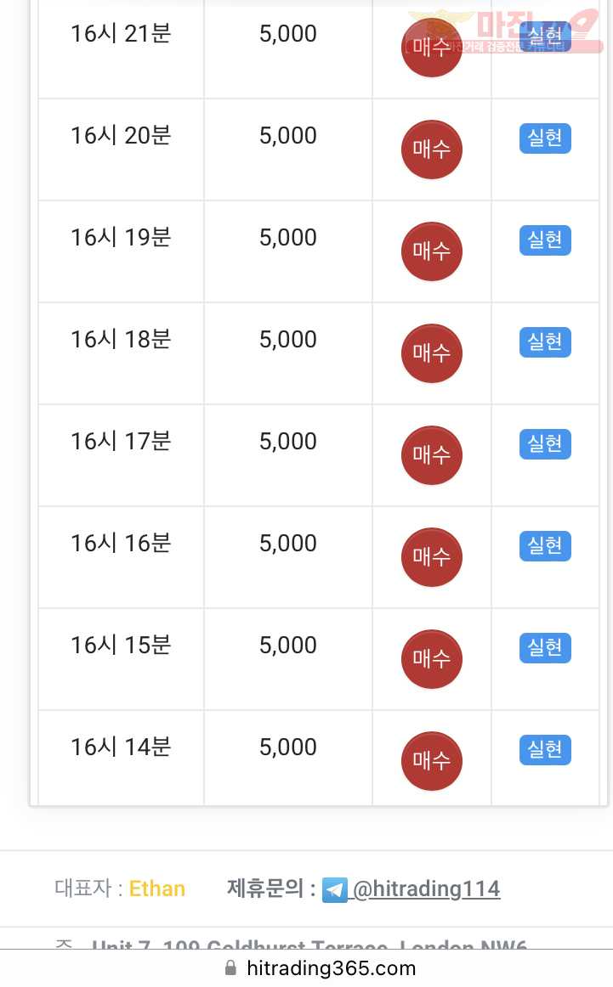Screen dimensions: 613x987
Task: Click the red 매수 circle for 16시 20분
Action: click(432, 149)
